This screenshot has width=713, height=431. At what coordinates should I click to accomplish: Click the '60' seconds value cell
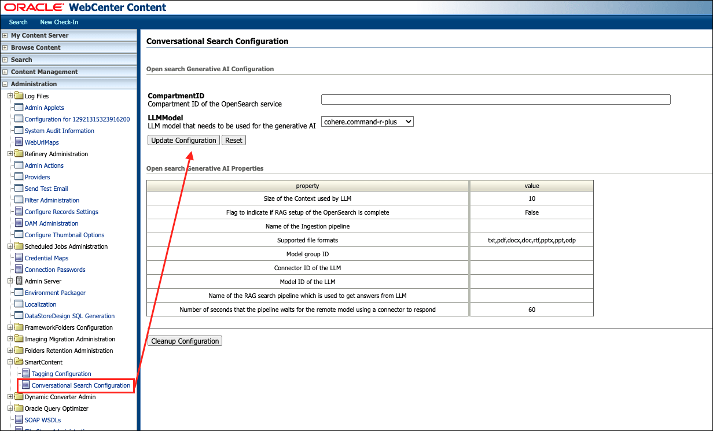(531, 310)
